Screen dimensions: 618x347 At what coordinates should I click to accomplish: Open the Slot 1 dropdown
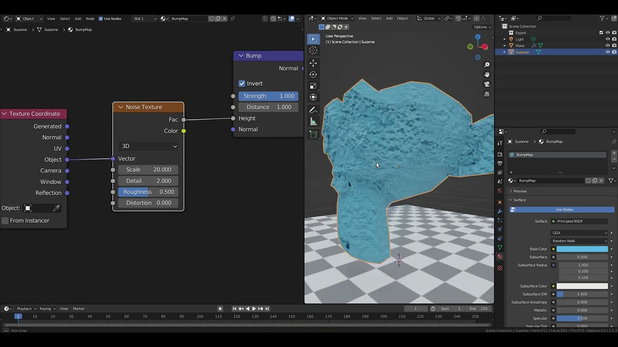tap(145, 19)
